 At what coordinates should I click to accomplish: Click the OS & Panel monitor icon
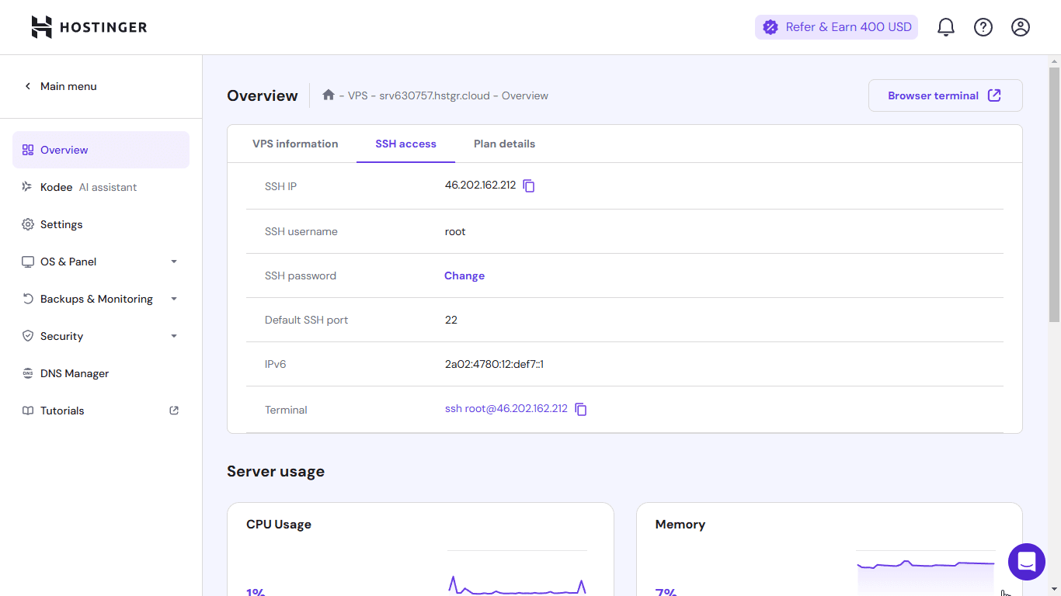28,262
